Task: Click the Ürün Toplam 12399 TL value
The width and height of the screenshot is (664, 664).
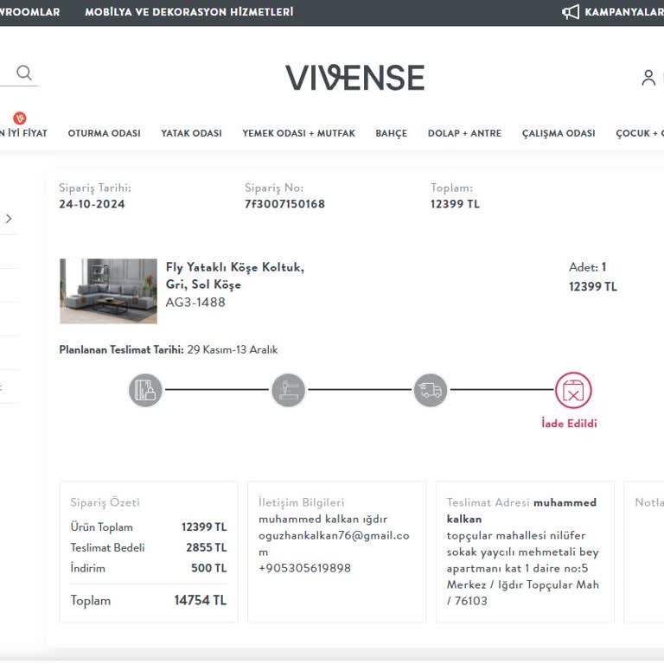Action: coord(205,527)
